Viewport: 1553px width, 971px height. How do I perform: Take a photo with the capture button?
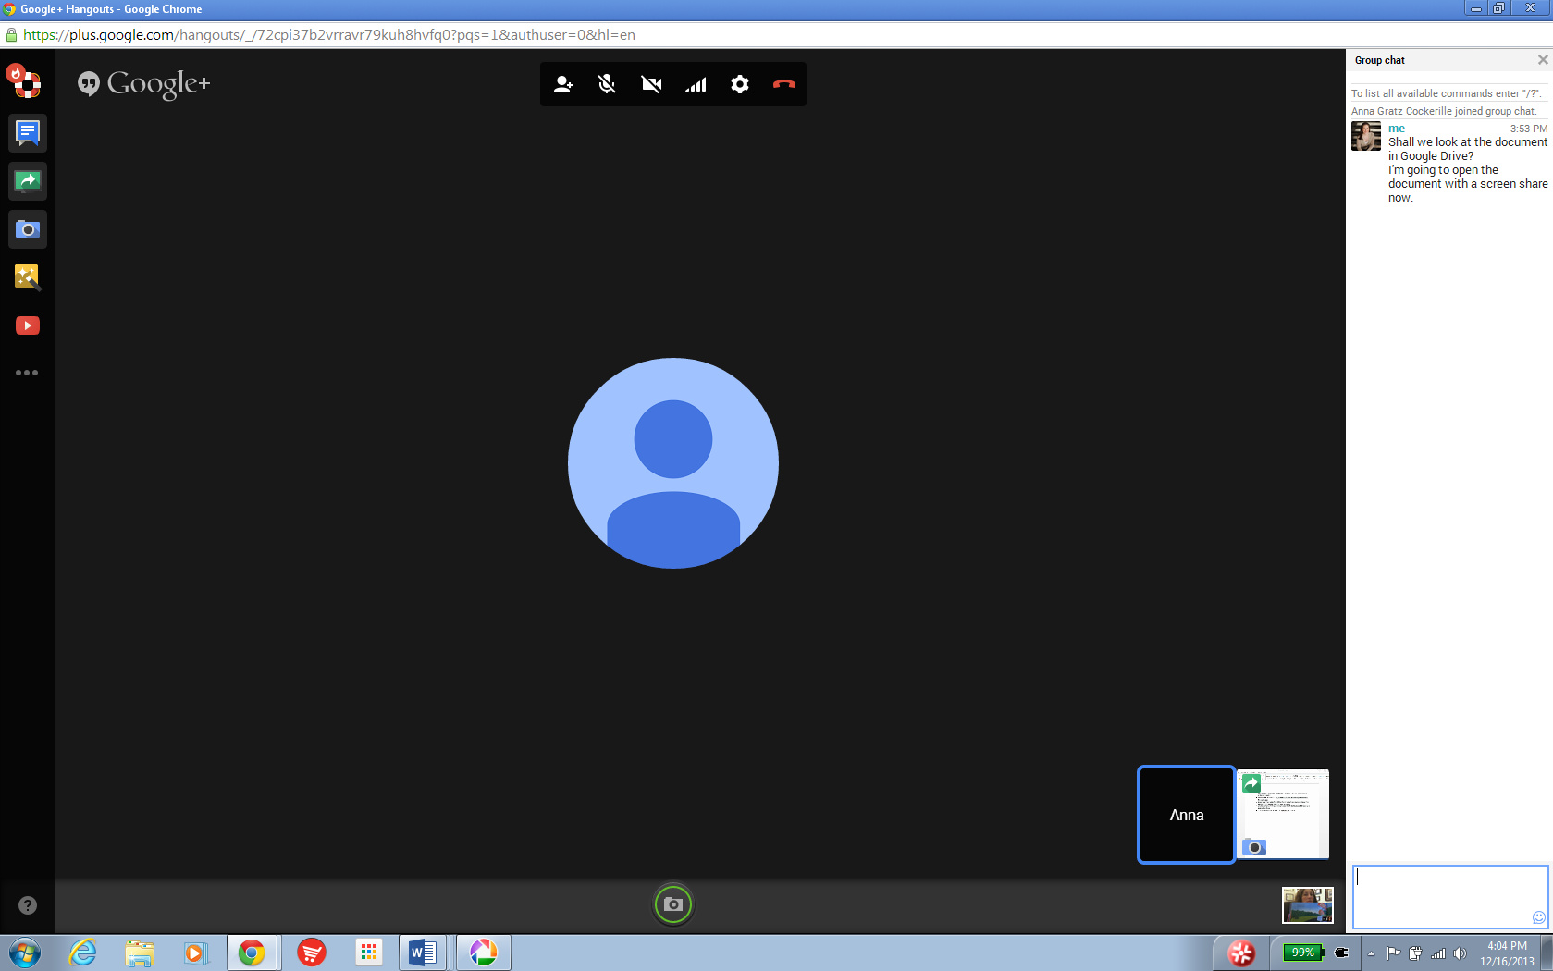tap(673, 904)
